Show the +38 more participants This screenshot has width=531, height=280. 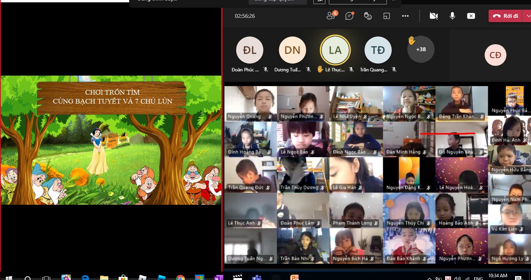(421, 50)
